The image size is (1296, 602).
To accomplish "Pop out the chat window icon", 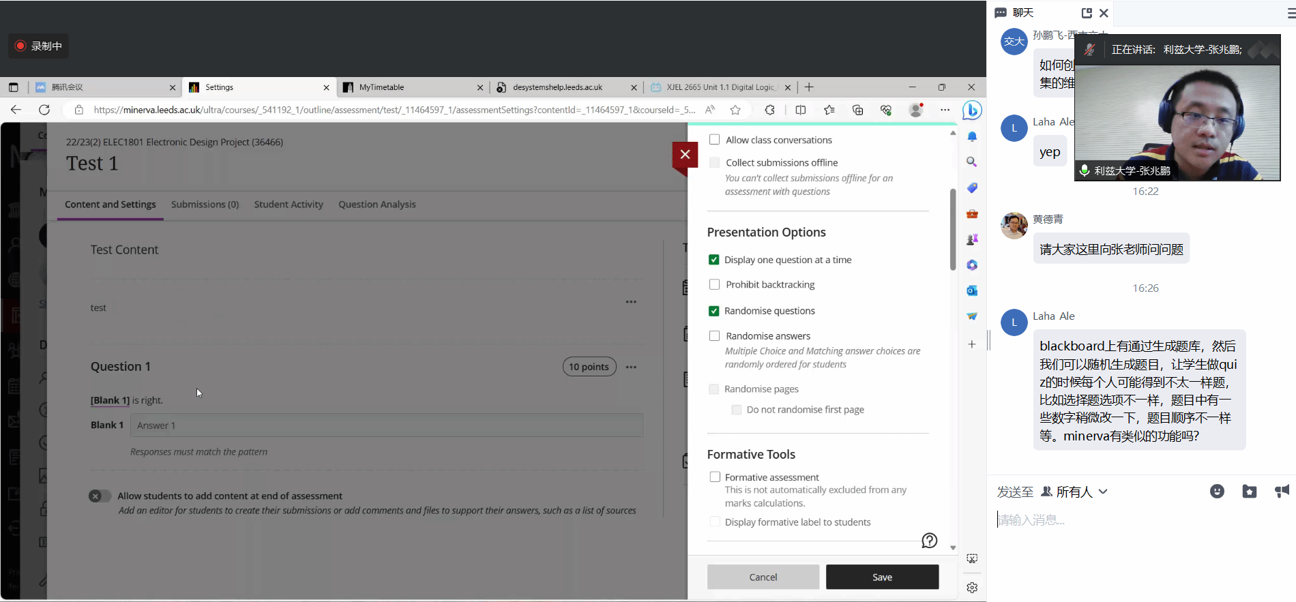I will click(1087, 13).
